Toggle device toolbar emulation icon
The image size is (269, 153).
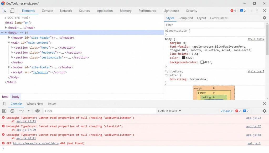pyautogui.click(x=12, y=11)
